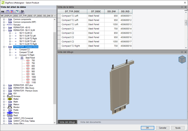This screenshot has width=188, height=131.
Task: Click the Cancelar button
Action: point(162,128)
